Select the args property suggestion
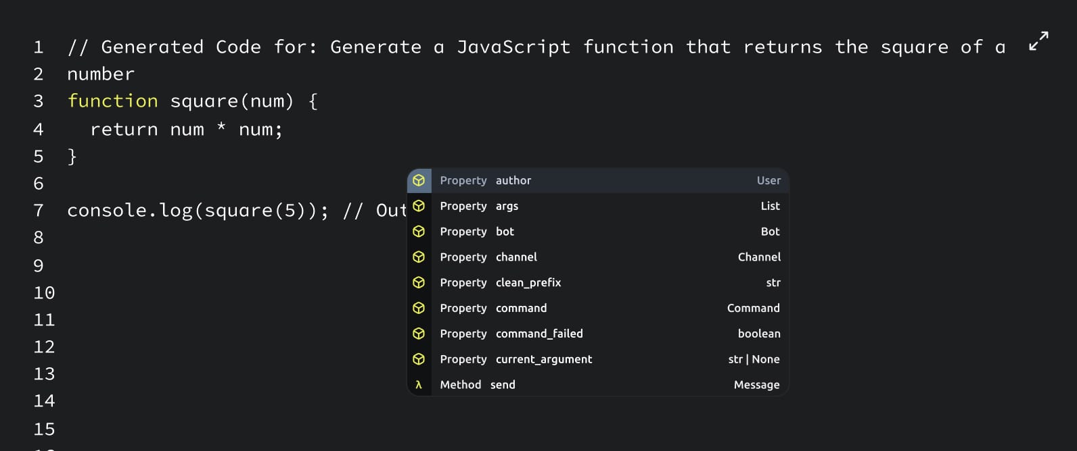Image resolution: width=1077 pixels, height=451 pixels. coord(598,206)
